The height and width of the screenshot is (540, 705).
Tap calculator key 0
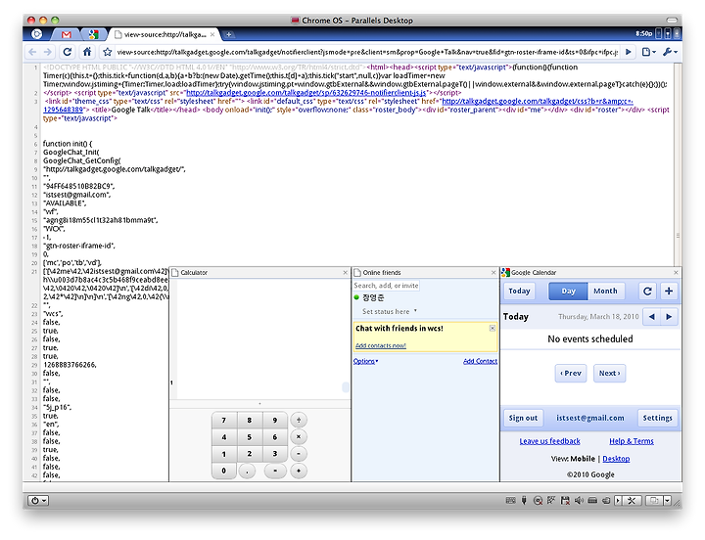coord(224,471)
